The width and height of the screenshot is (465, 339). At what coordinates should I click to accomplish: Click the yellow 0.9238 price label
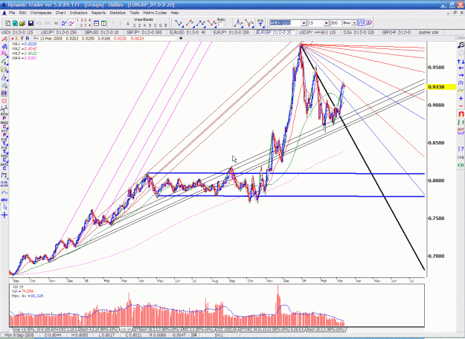coord(441,87)
